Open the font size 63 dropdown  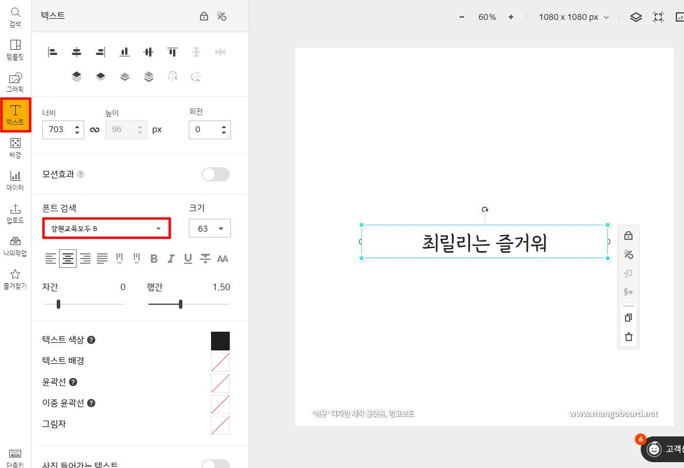210,228
